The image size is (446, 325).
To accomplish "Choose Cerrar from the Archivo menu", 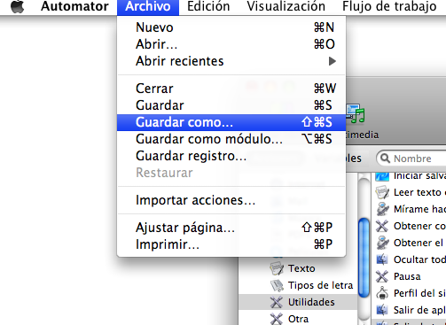I will pyautogui.click(x=231, y=89).
